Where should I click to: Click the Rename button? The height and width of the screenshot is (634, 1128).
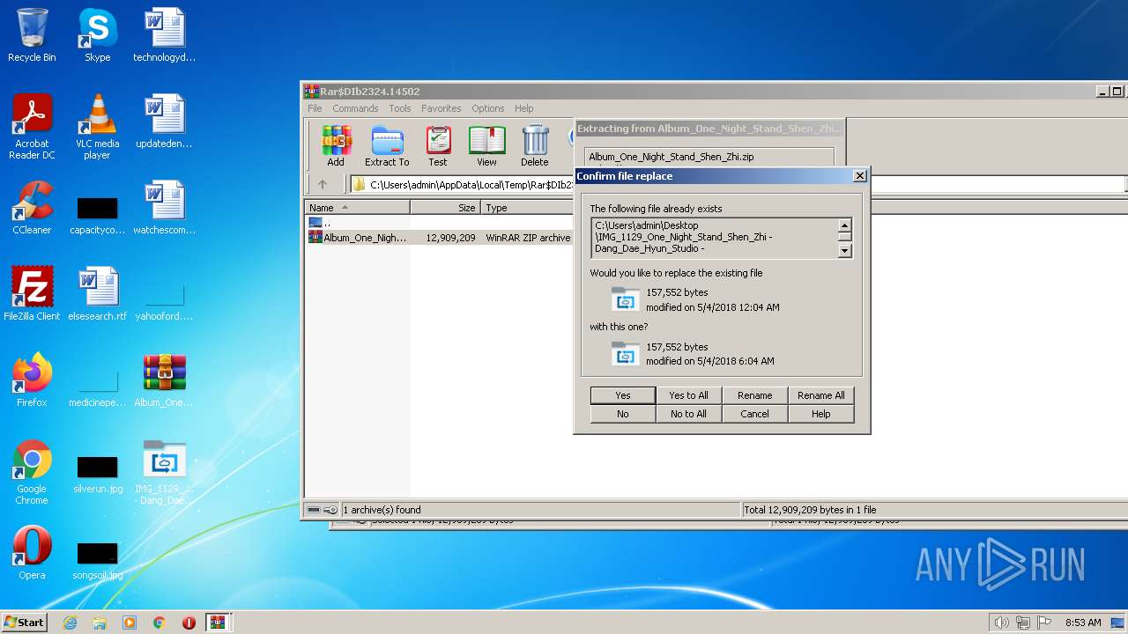pos(754,395)
